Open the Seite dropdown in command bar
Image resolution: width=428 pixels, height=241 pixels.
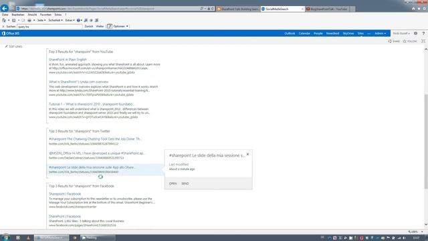tap(41, 20)
